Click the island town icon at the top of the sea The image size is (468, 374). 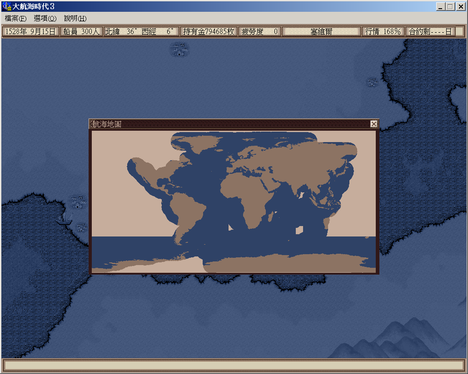pyautogui.click(x=180, y=49)
